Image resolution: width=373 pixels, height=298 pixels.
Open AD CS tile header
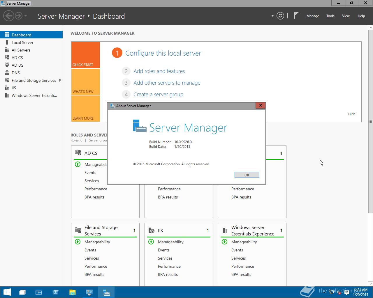click(x=91, y=153)
